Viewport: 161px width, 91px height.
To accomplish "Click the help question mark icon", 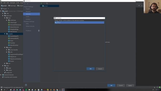I will tap(26, 85).
